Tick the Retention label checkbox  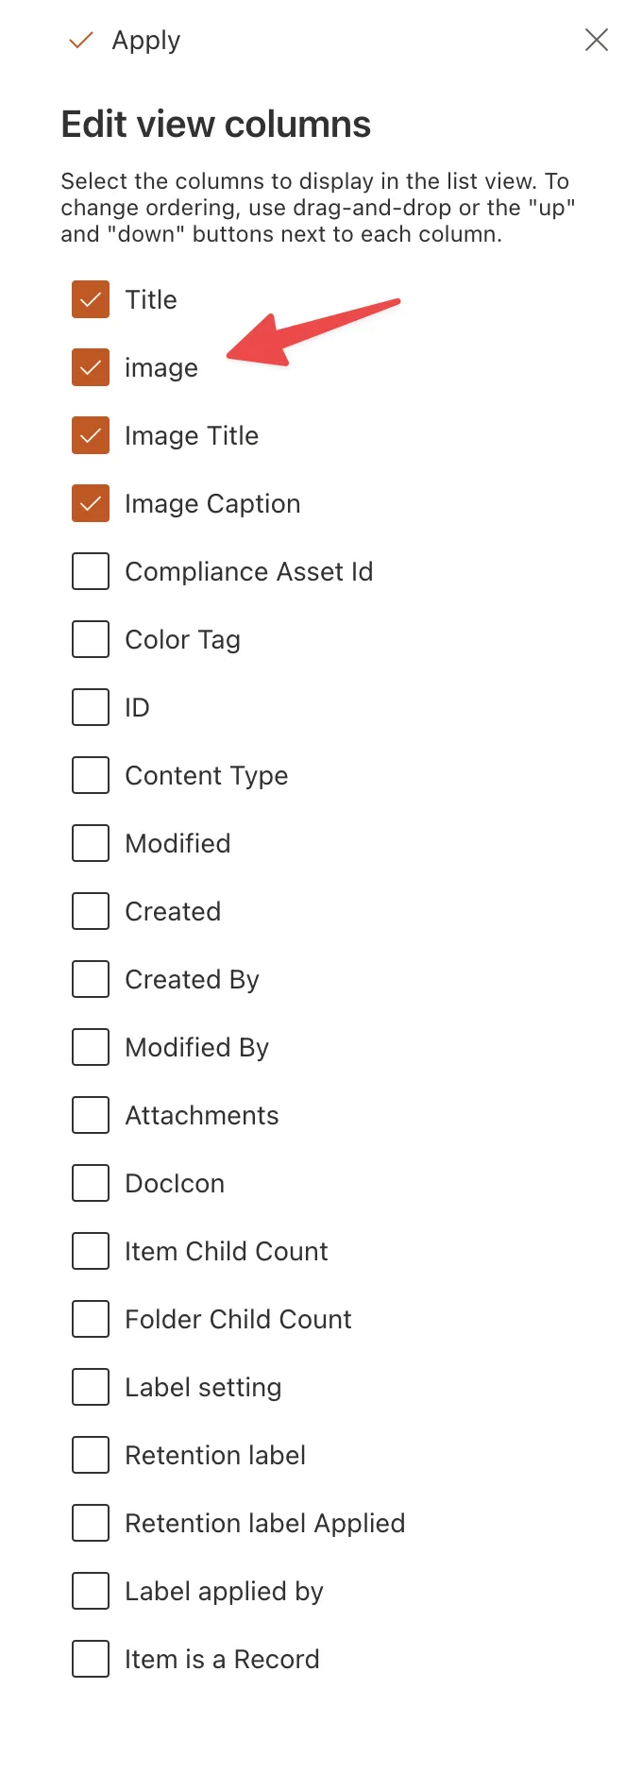[x=91, y=1456]
